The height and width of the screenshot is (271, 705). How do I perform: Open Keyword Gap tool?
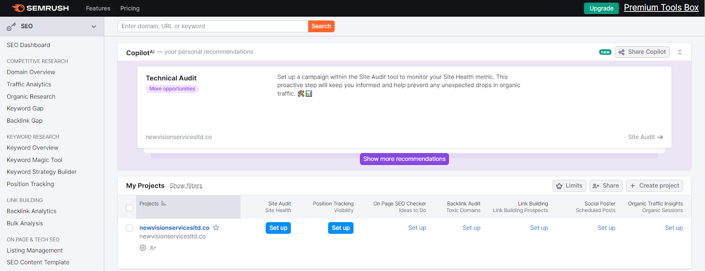pos(25,108)
